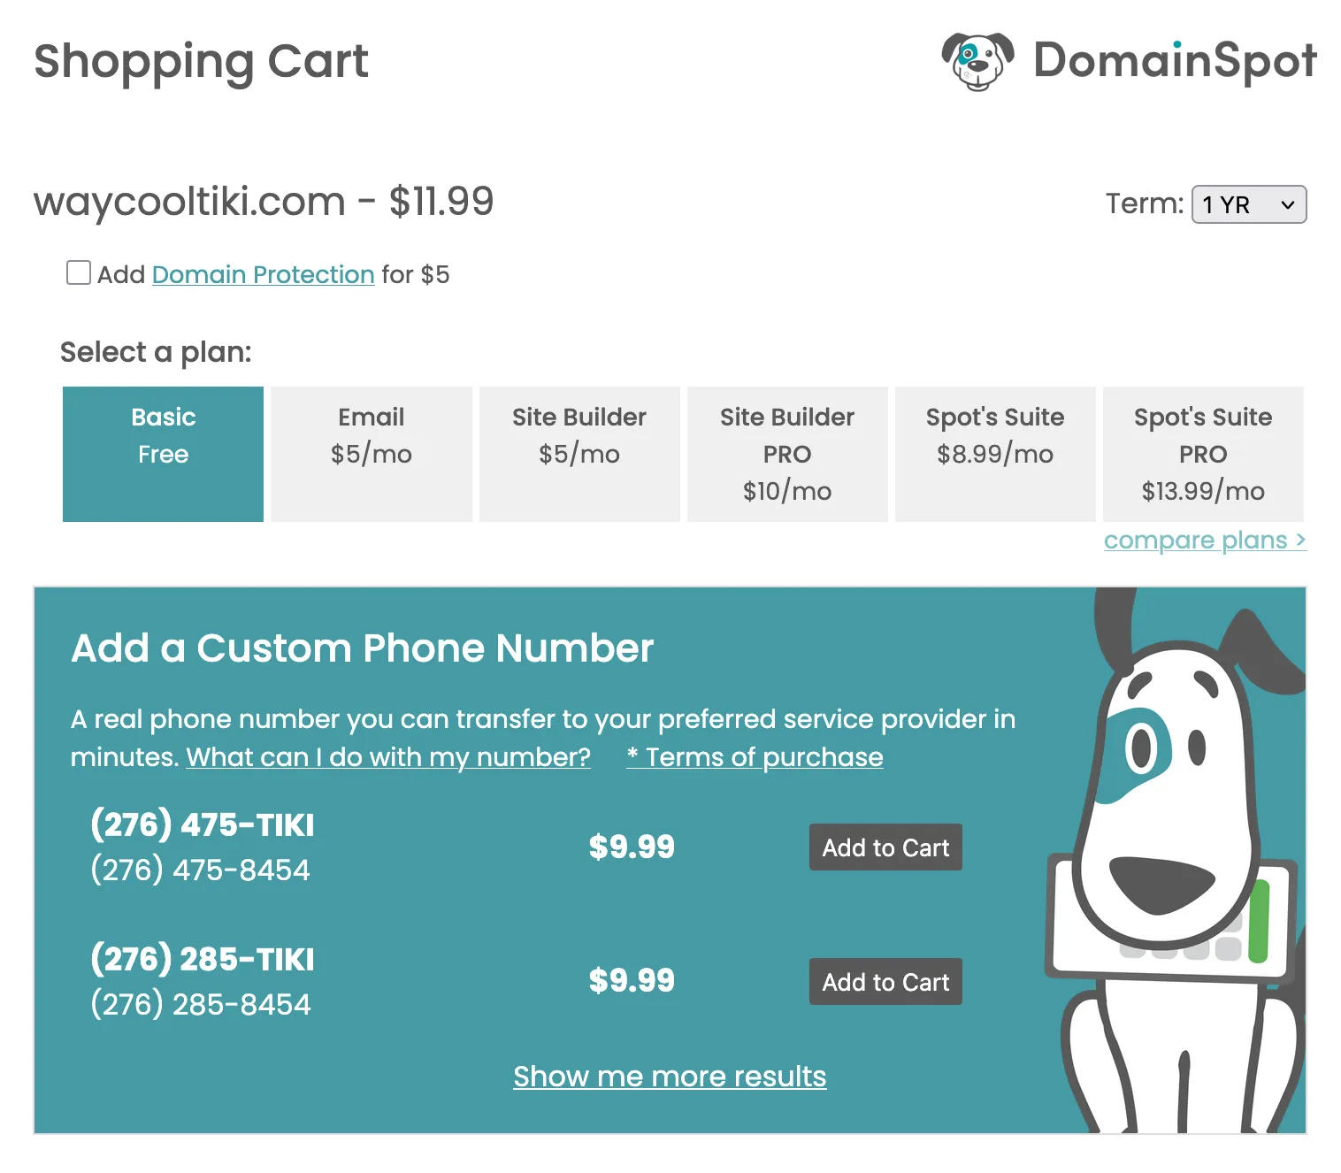Open the Term length dropdown
The height and width of the screenshot is (1173, 1341).
click(x=1248, y=204)
